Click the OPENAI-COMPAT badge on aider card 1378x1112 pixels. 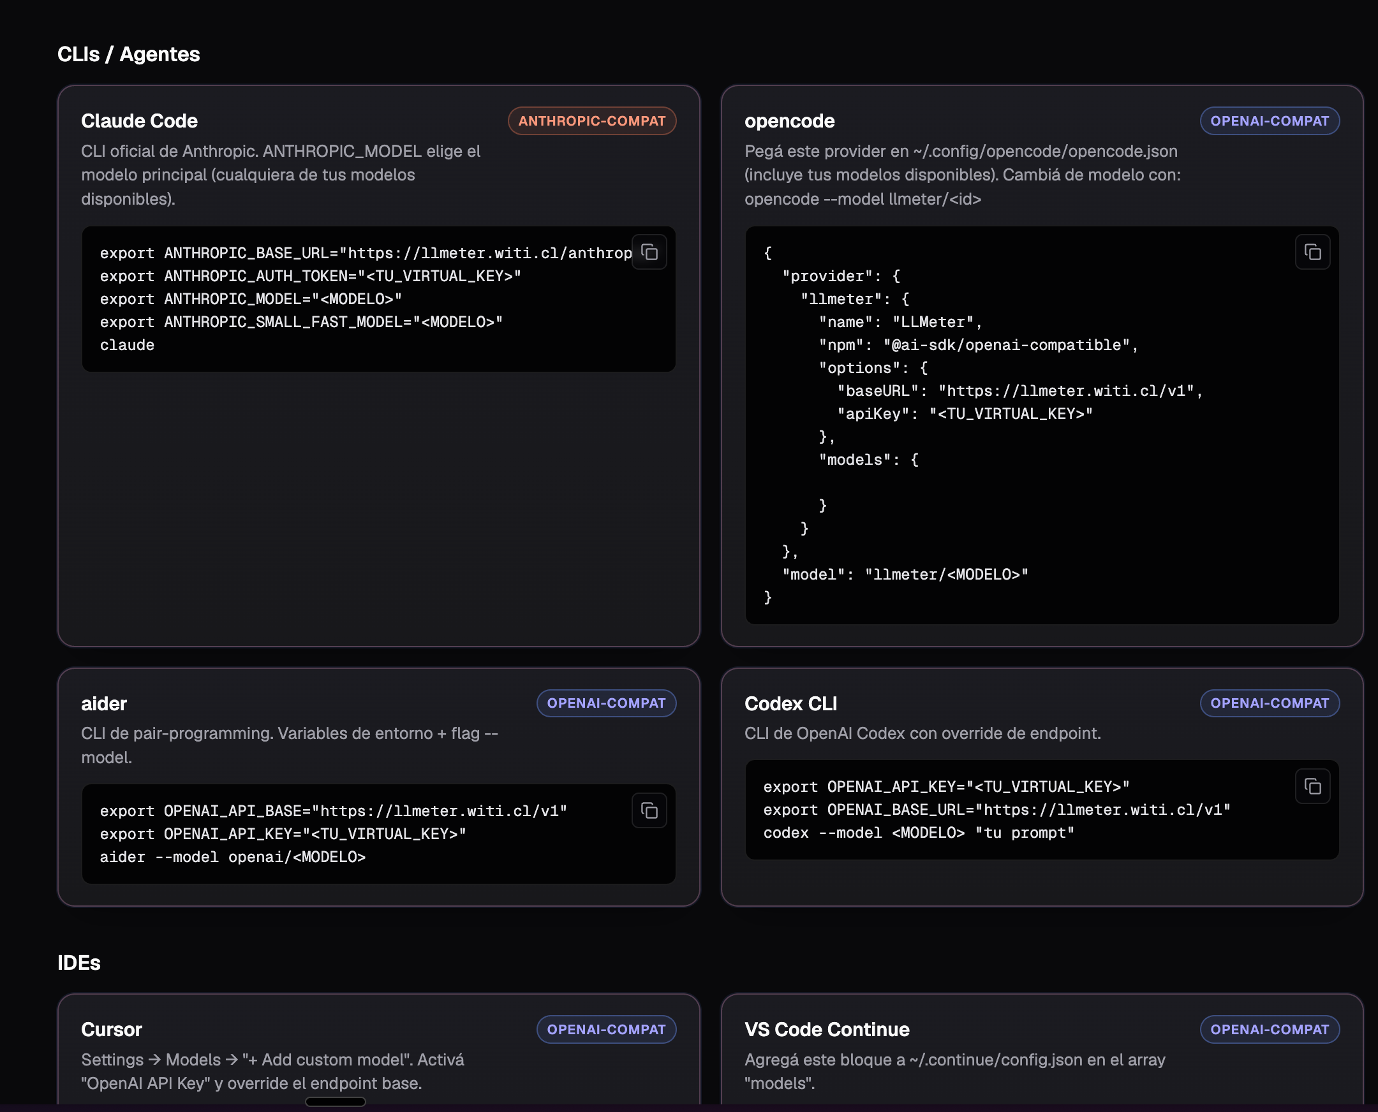coord(606,703)
